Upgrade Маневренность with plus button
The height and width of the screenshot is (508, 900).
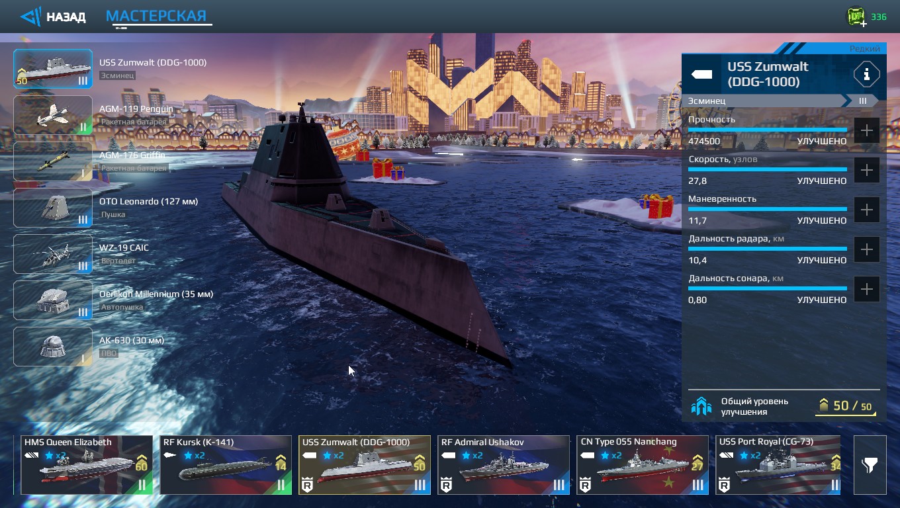[866, 210]
